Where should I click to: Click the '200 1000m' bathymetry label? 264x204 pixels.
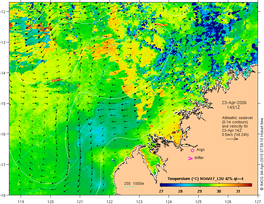[x=134, y=184]
